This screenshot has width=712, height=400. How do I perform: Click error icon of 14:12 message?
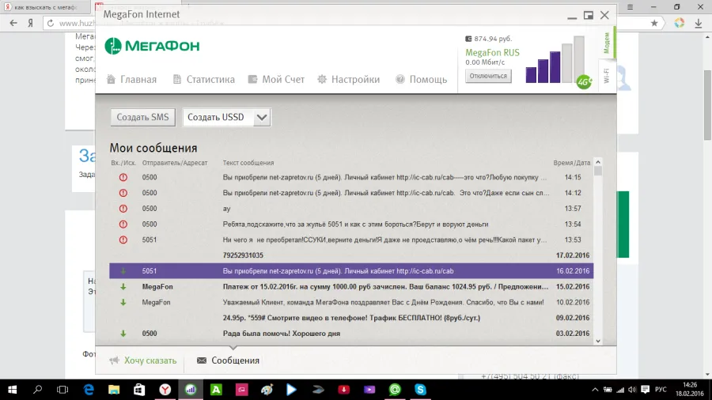point(123,193)
